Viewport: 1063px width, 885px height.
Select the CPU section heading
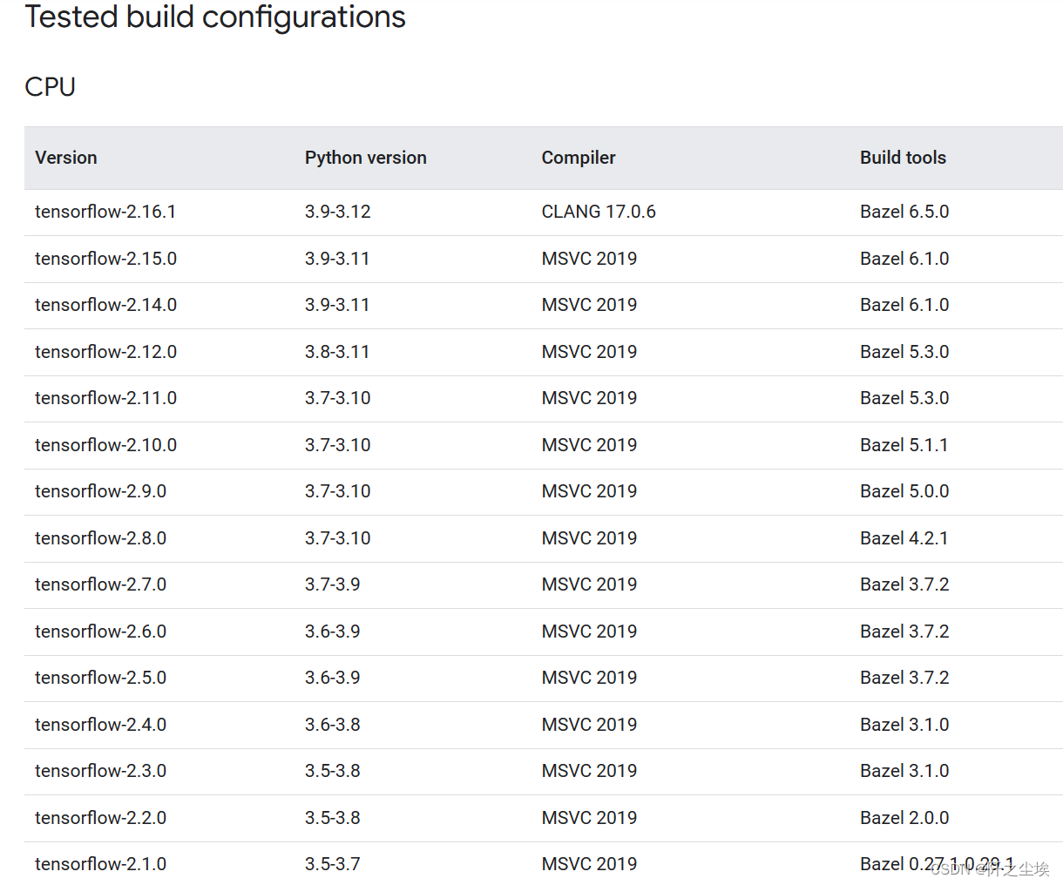point(51,87)
